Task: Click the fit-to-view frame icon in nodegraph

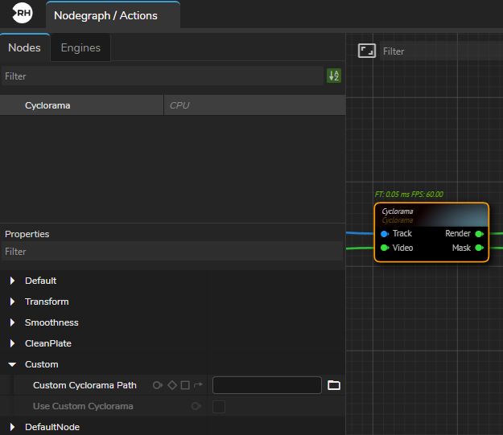Action: 367,51
